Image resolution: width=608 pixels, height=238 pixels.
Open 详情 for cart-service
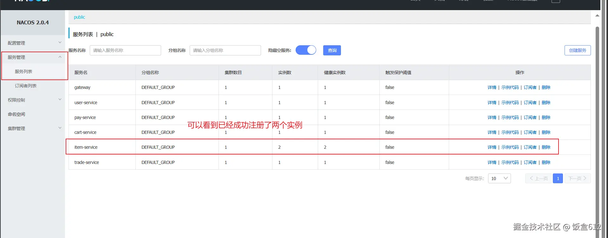click(492, 132)
